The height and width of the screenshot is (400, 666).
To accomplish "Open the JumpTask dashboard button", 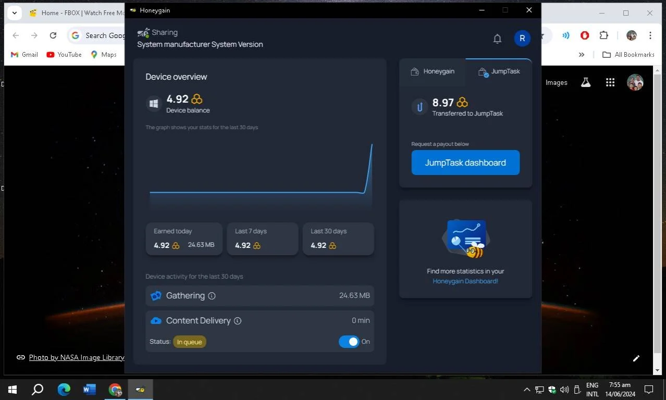I will 465,162.
